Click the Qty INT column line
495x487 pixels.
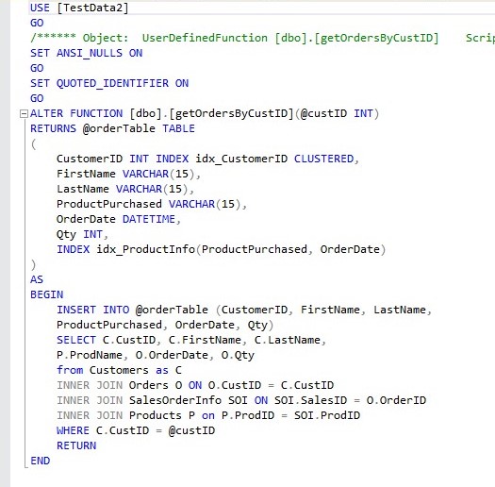coord(82,234)
